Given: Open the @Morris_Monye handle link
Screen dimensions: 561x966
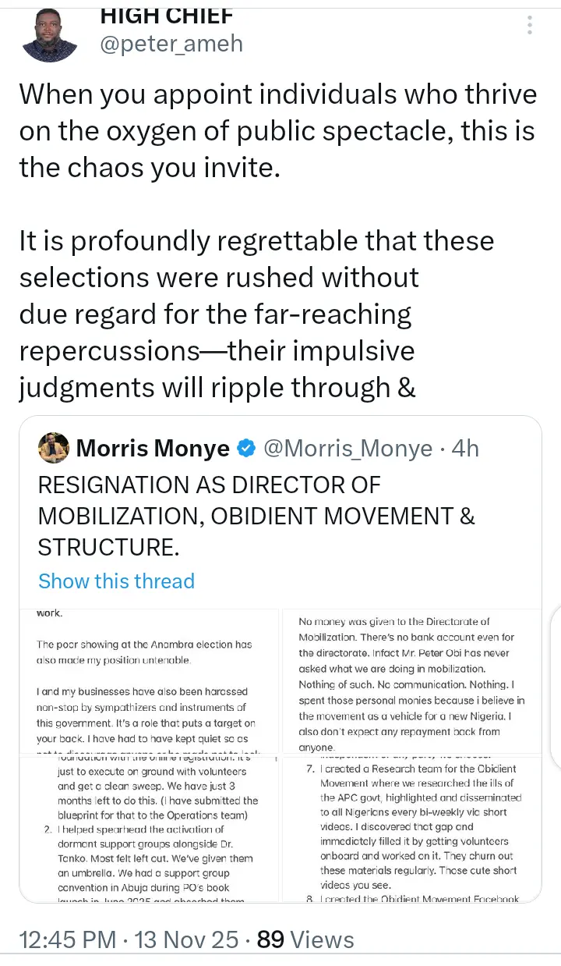Looking at the screenshot, I should [348, 449].
